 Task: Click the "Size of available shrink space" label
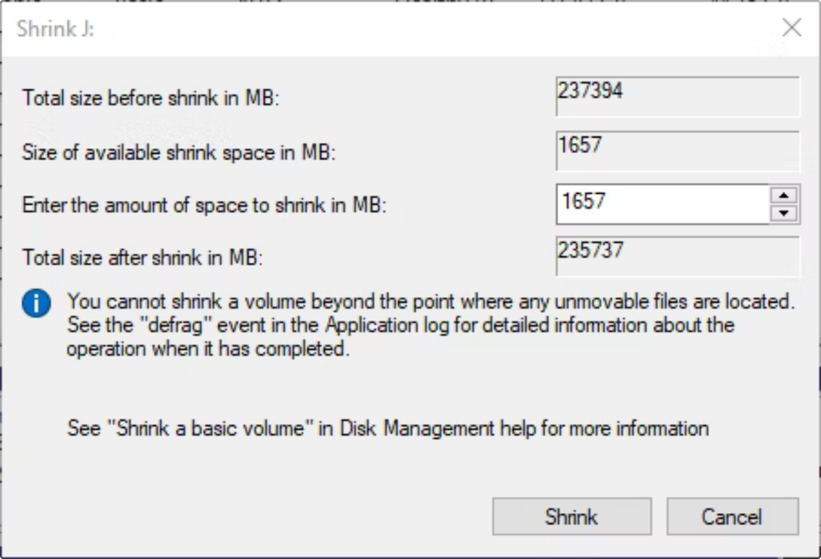coord(178,152)
